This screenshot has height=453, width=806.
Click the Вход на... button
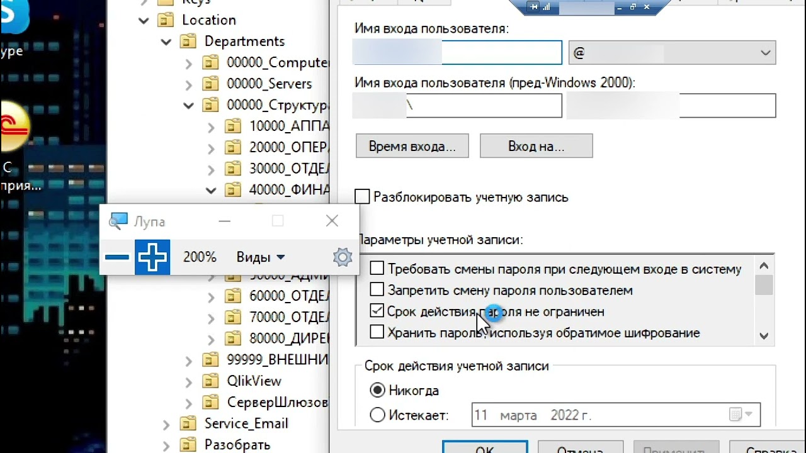[536, 147]
